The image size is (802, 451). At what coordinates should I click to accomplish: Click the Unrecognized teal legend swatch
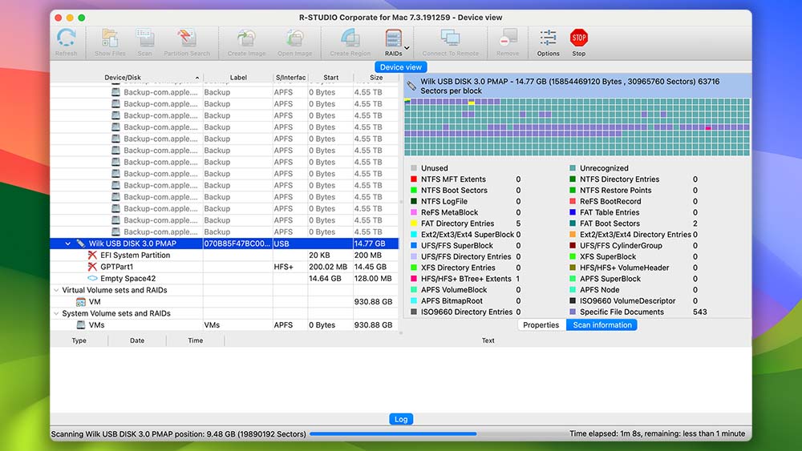(x=573, y=168)
